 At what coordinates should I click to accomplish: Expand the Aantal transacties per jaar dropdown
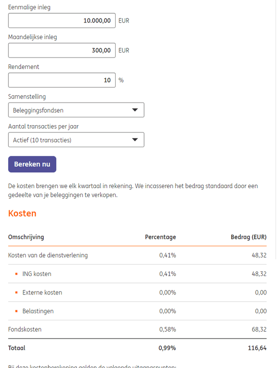(76, 140)
